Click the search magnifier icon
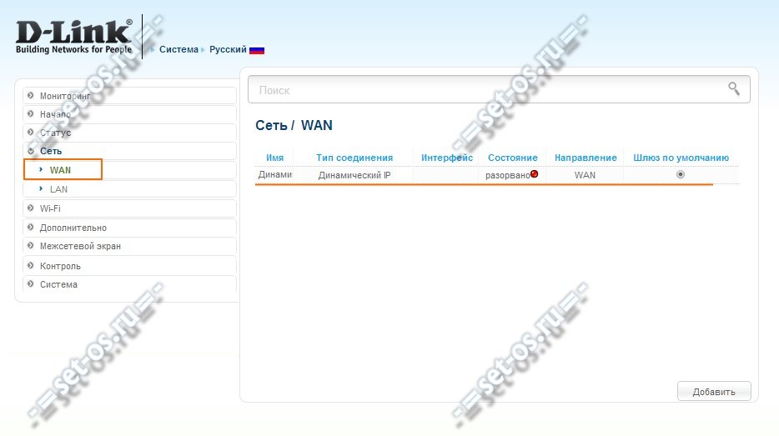The height and width of the screenshot is (436, 779). 734,89
